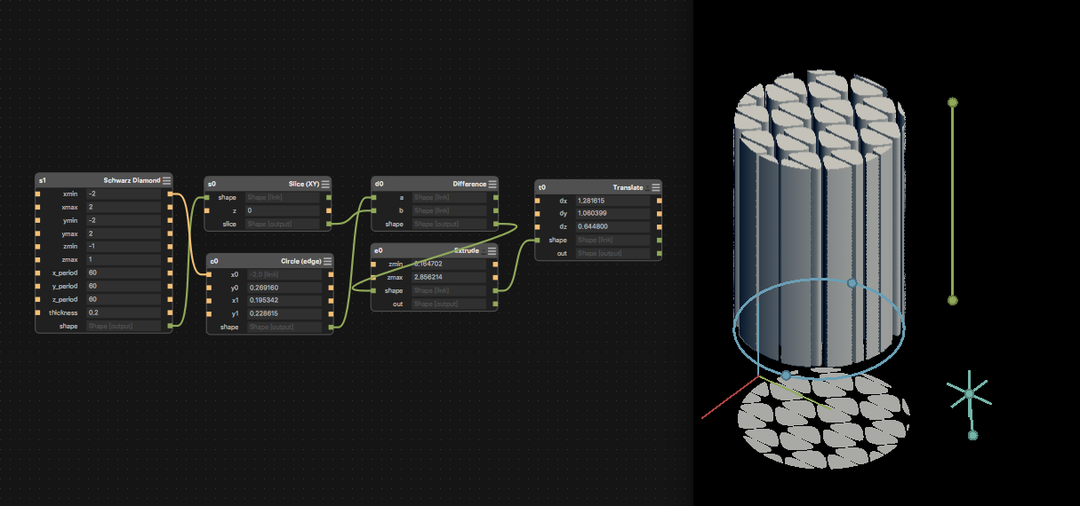1080x506 pixels.
Task: Click the xmin output port on Schwarz Diamond
Action: click(170, 194)
